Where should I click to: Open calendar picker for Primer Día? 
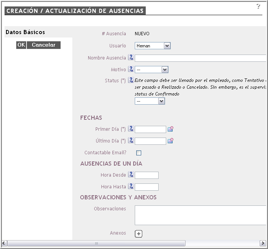point(170,129)
